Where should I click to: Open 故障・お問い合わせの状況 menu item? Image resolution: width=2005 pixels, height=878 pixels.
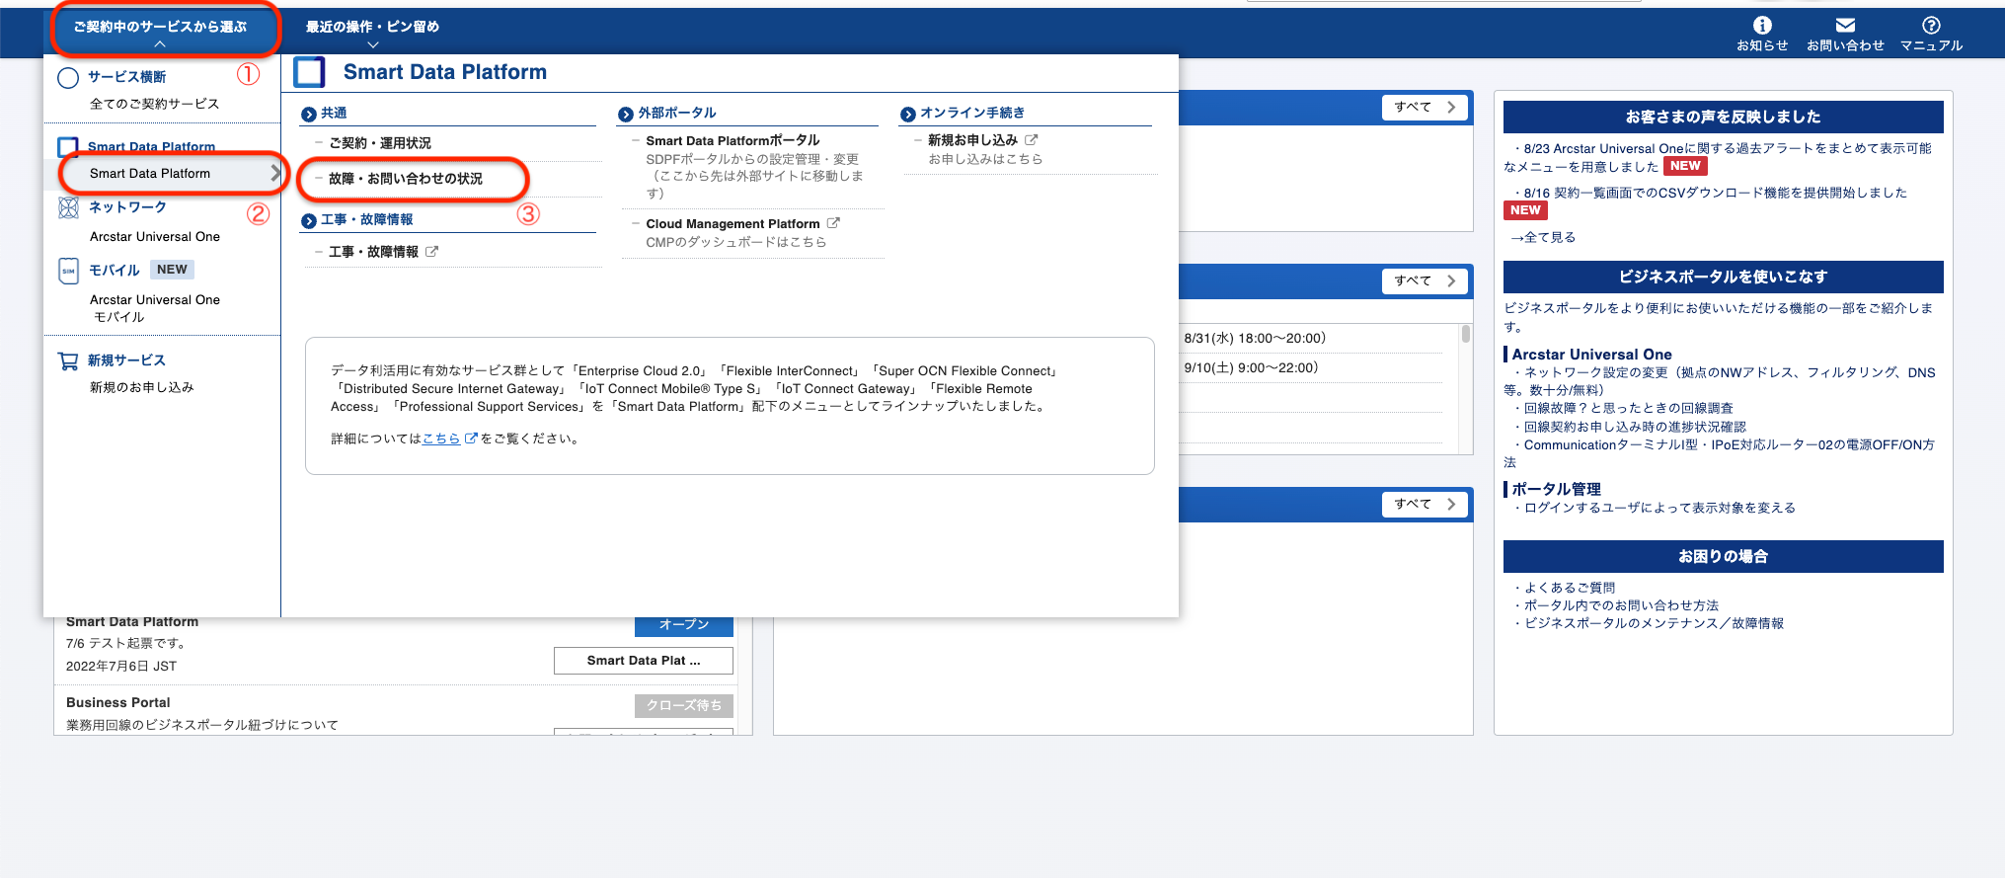[x=406, y=179]
